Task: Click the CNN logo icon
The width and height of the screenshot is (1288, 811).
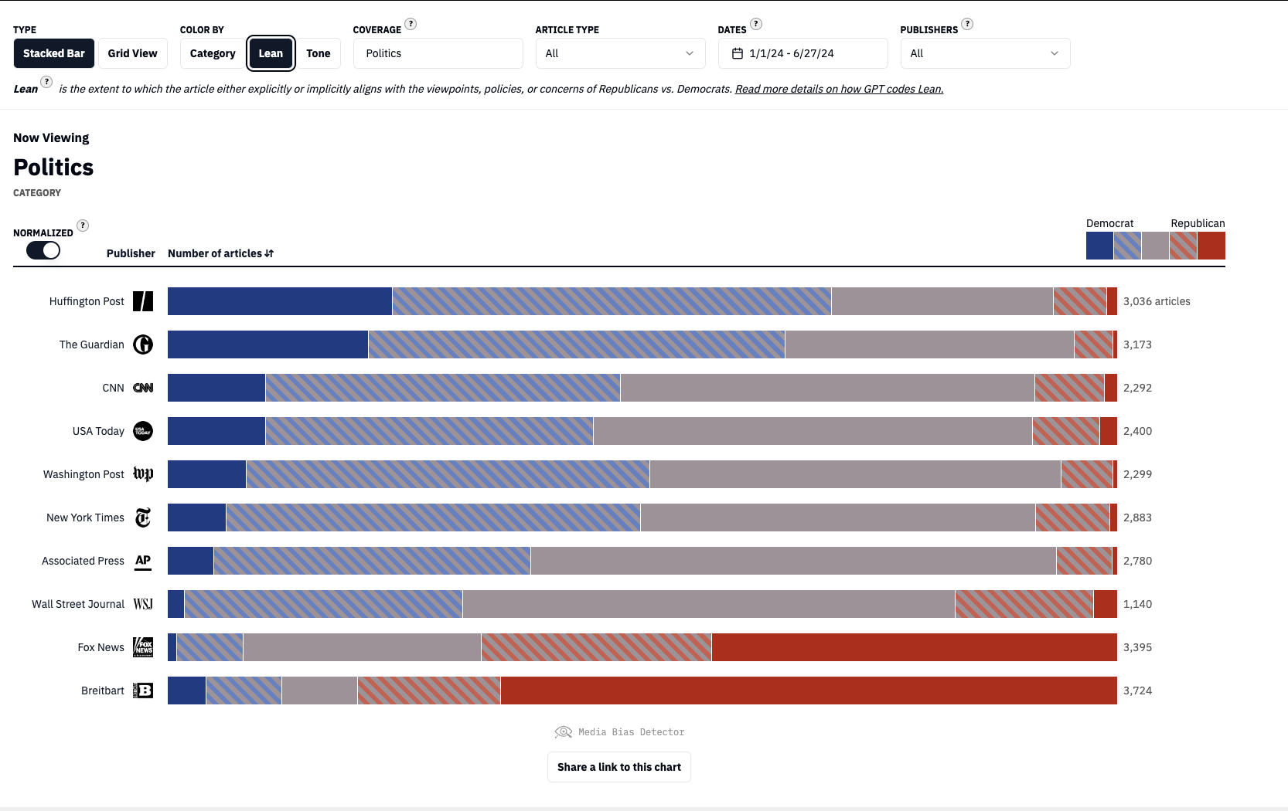Action: (143, 388)
